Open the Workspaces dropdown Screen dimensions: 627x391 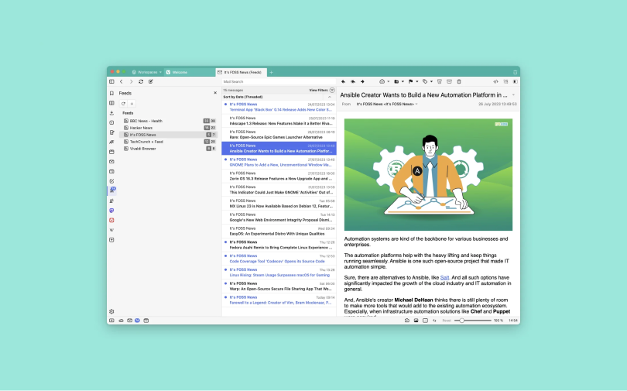(x=147, y=72)
